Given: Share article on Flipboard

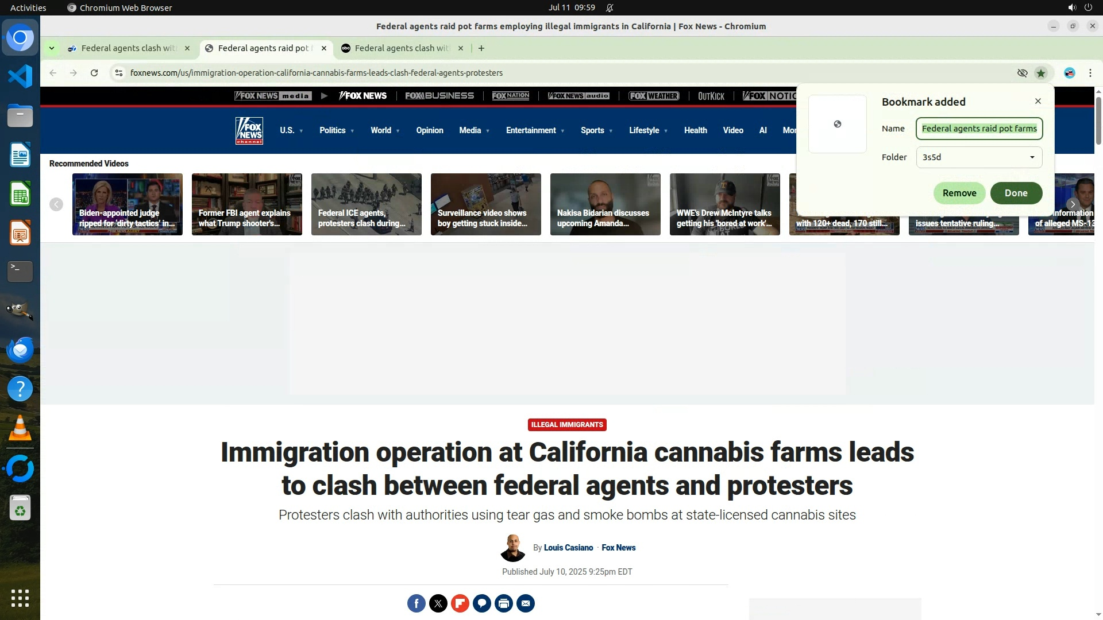Looking at the screenshot, I should (x=460, y=603).
